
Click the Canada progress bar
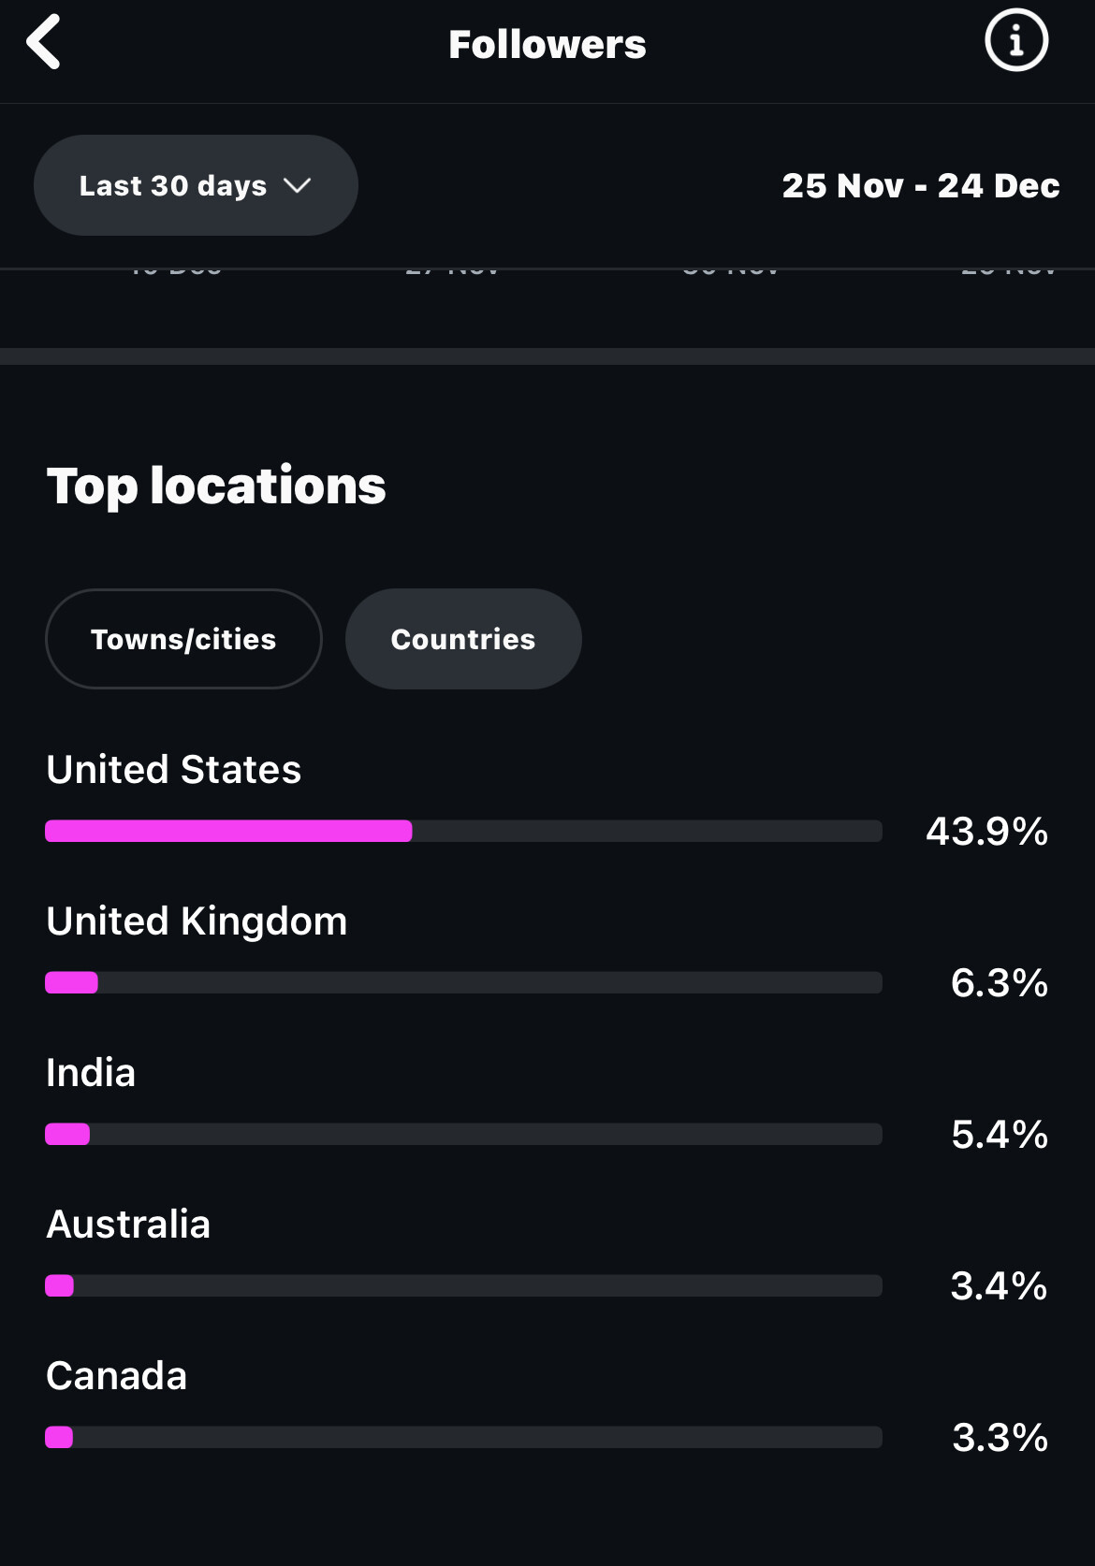(x=59, y=1437)
